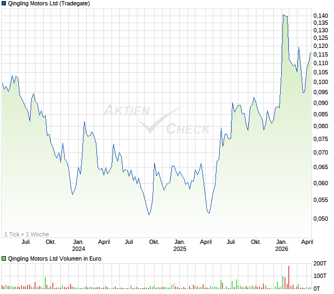Click the 0,100 price axis label
The width and height of the screenshot is (334, 294).
coord(321,82)
